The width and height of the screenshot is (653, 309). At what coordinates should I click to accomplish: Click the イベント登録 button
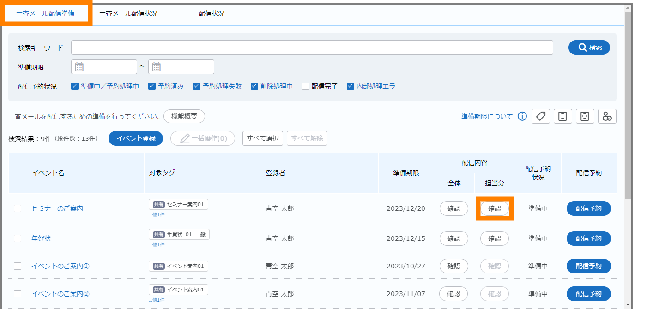(135, 138)
